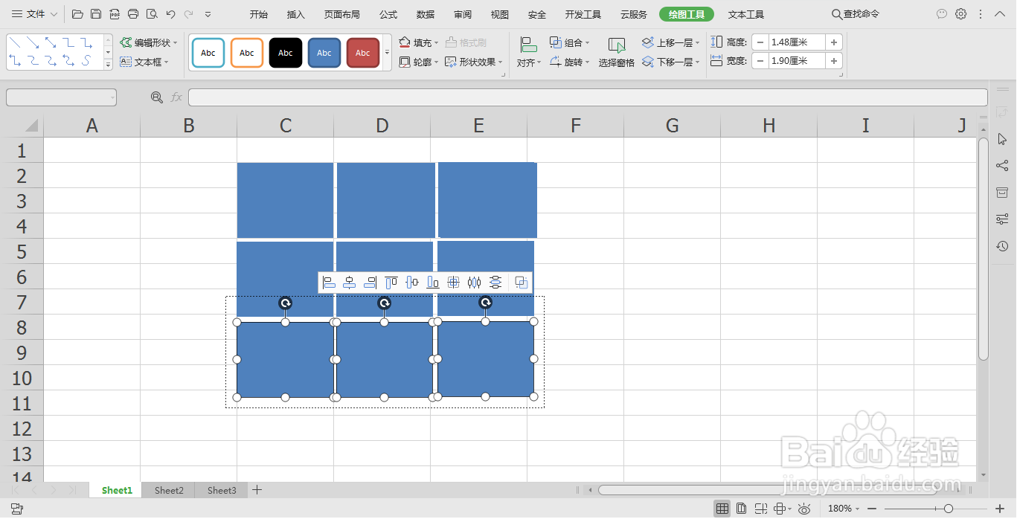Click the horizontal center align icon
Image resolution: width=1017 pixels, height=519 pixels.
point(350,282)
